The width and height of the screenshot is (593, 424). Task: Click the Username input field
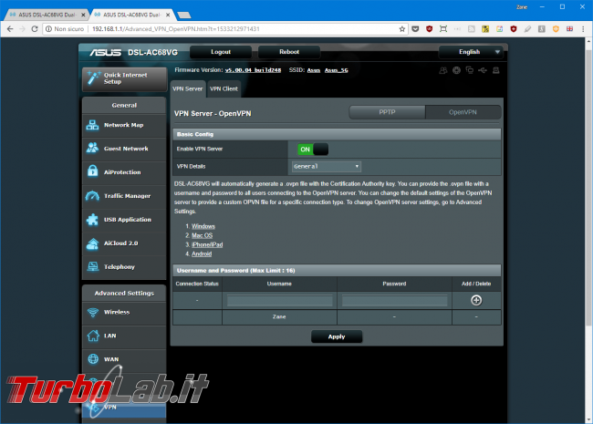point(279,301)
